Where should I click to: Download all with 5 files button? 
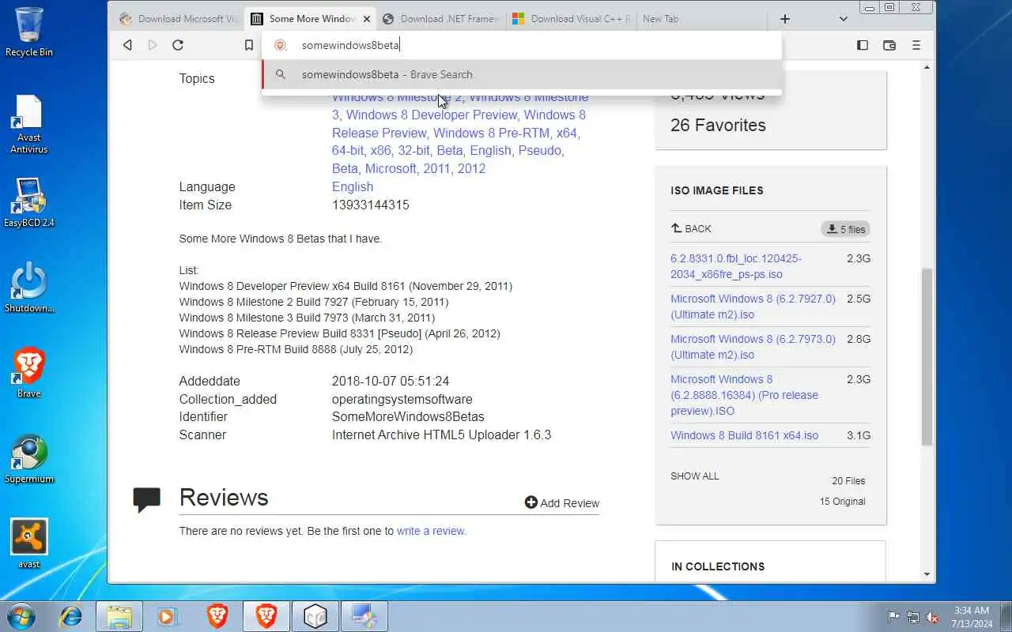(x=846, y=229)
